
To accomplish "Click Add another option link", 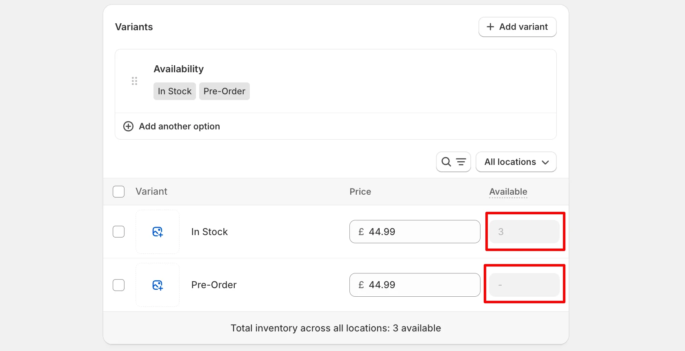I will click(179, 127).
